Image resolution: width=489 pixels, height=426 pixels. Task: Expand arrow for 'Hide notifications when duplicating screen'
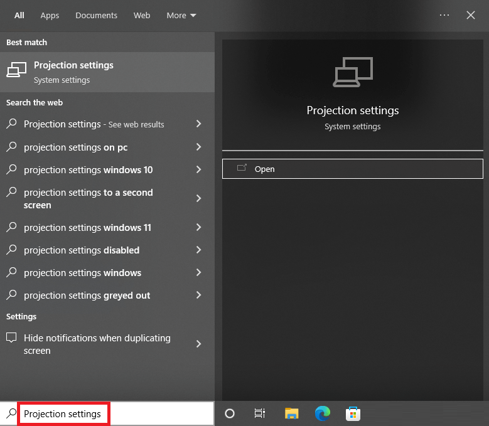[198, 344]
